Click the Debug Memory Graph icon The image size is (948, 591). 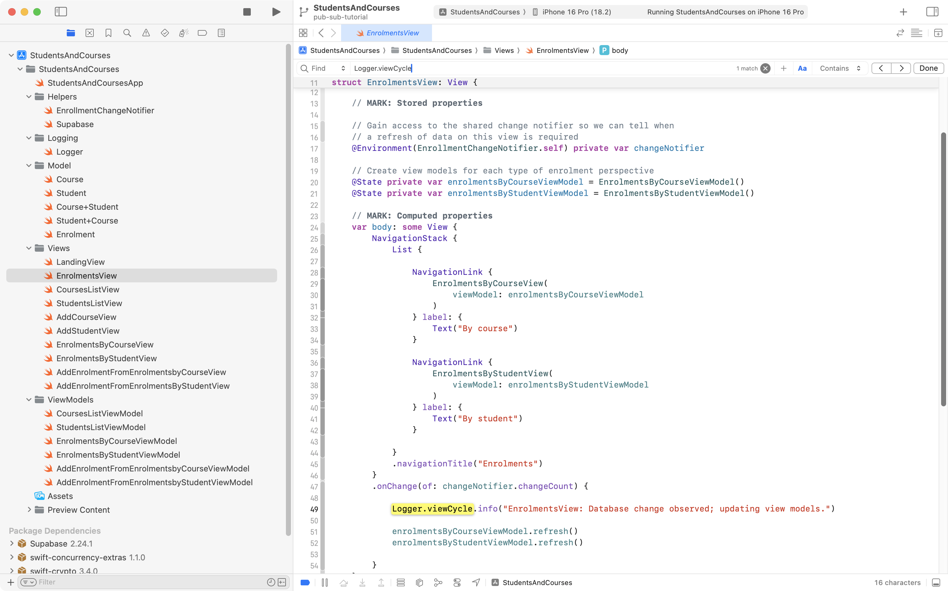[x=438, y=583]
